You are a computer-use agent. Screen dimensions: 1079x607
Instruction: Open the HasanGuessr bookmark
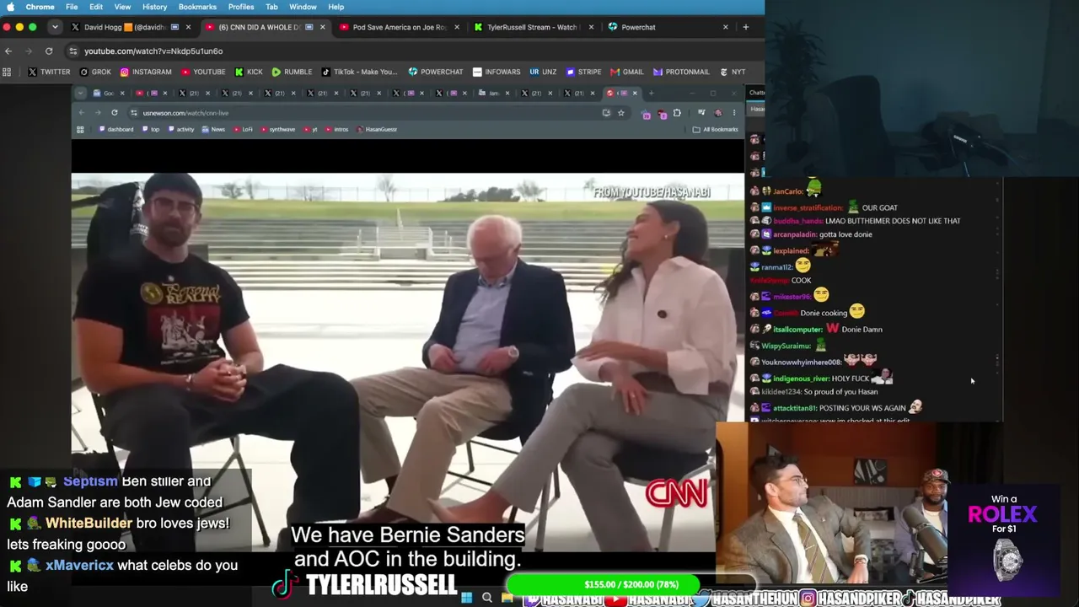pyautogui.click(x=377, y=129)
